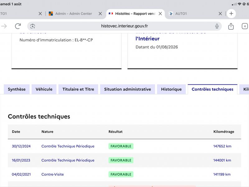Click the Nature column header
249x187 pixels.
point(47,132)
